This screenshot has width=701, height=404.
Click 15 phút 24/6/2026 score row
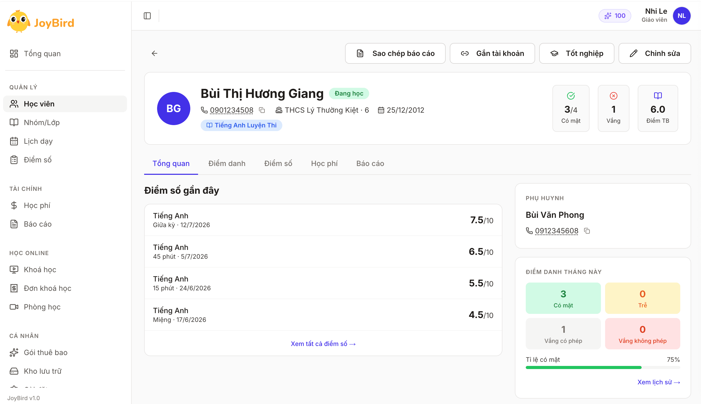[323, 283]
